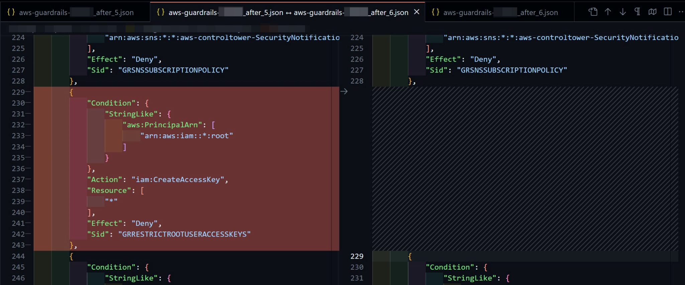The width and height of the screenshot is (685, 285).
Task: Click the JSON braces icon on after_6.json tab
Action: pyautogui.click(x=435, y=12)
